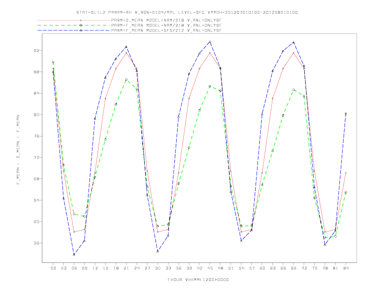Click the x-axis tick label 69

tap(294, 268)
